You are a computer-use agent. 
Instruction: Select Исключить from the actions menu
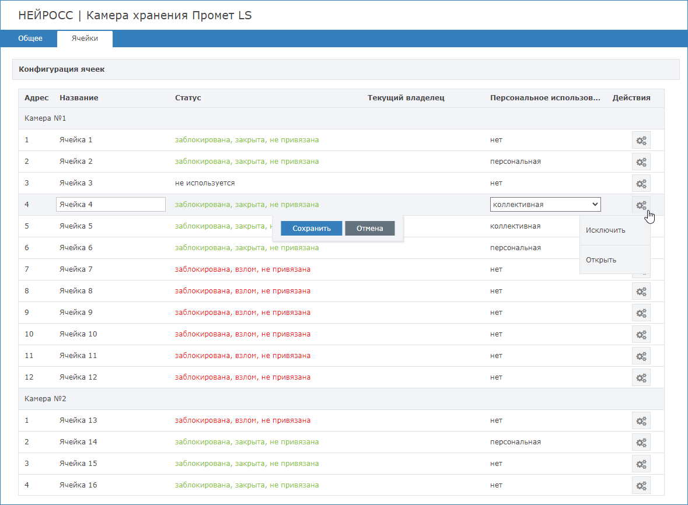606,230
